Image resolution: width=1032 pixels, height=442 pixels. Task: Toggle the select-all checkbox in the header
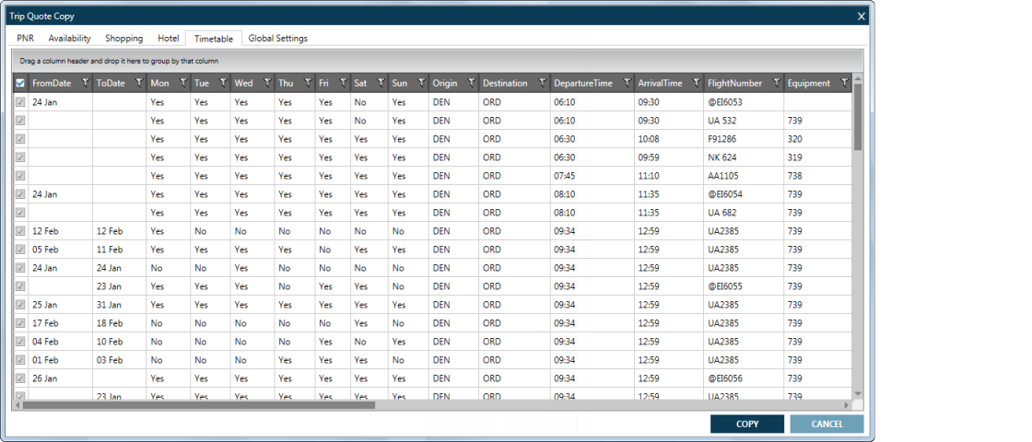(20, 83)
